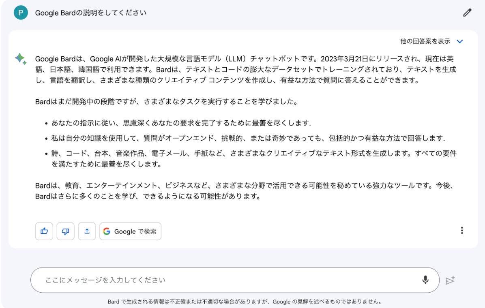Open the three-dot more options menu
Image resolution: width=485 pixels, height=308 pixels.
[461, 231]
